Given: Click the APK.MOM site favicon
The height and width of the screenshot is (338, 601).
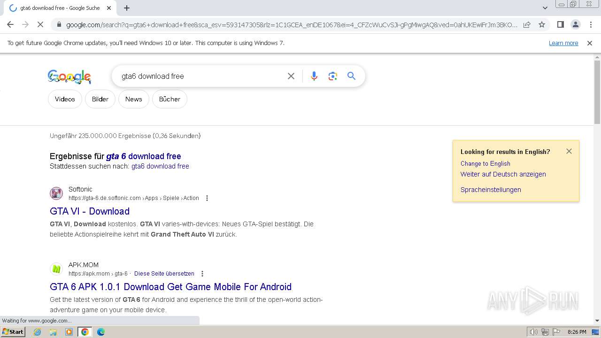Looking at the screenshot, I should point(56,269).
